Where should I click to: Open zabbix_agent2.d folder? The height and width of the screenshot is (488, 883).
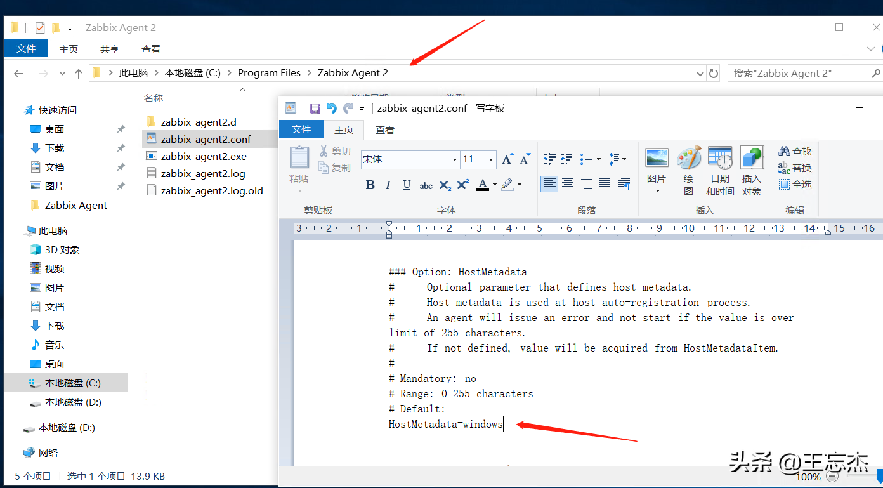pos(199,122)
